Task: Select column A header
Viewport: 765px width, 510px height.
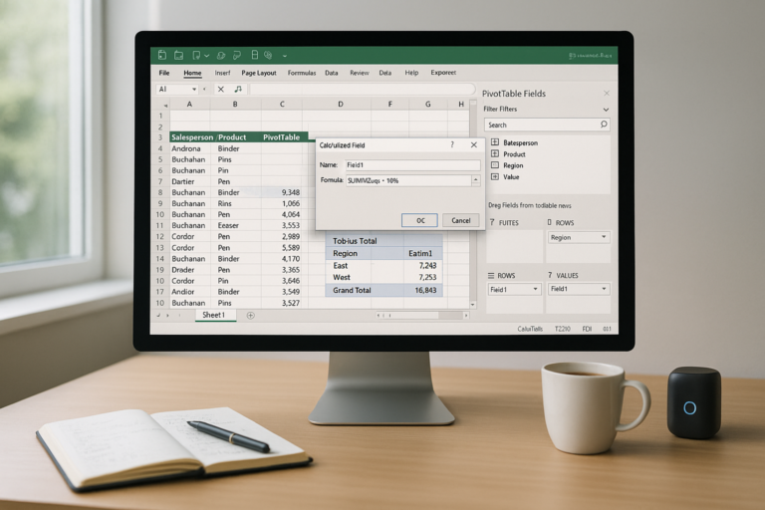Action: (189, 104)
